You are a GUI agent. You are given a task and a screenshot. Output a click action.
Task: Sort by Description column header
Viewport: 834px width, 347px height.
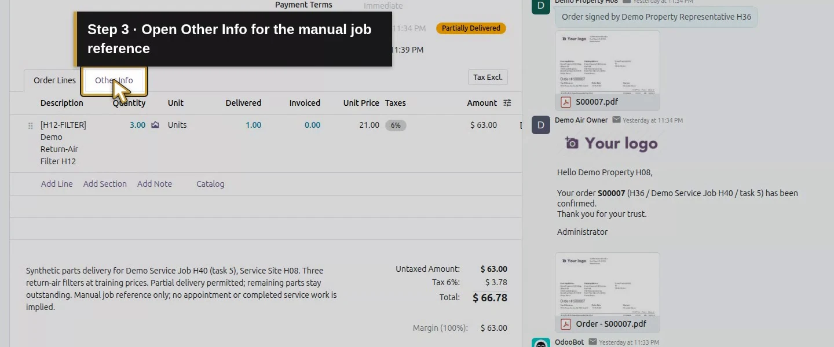[62, 103]
